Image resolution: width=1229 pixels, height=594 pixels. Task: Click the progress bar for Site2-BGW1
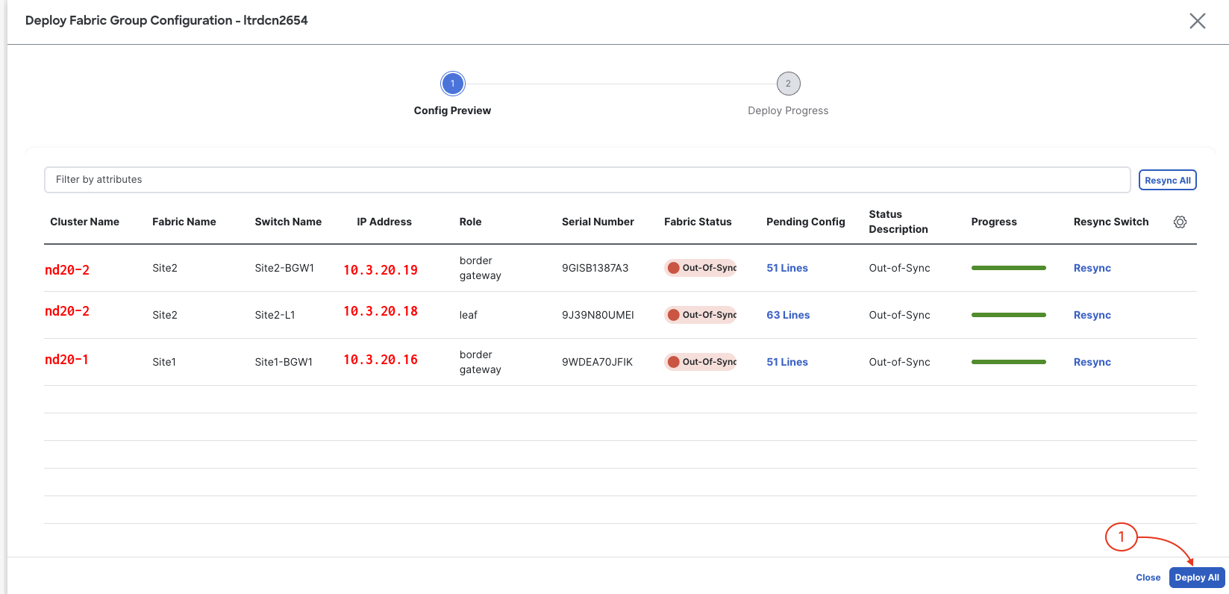coord(1008,268)
